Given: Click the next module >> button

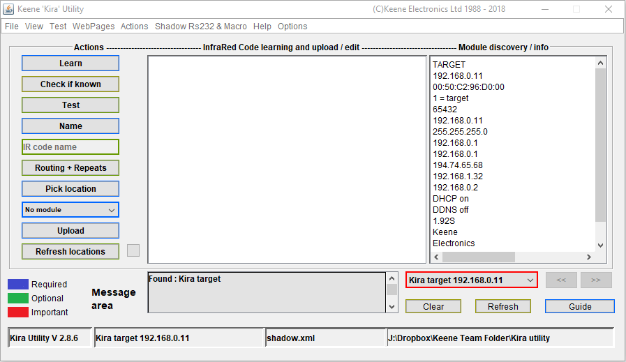Looking at the screenshot, I should [x=596, y=280].
